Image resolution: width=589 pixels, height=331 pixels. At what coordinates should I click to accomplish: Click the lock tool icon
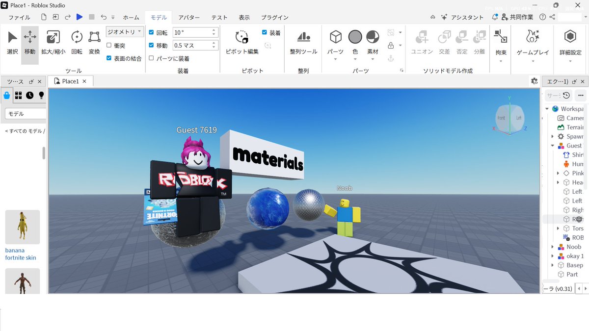point(391,45)
